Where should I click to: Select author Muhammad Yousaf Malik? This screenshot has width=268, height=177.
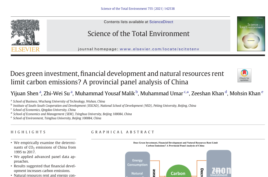(x=105, y=93)
